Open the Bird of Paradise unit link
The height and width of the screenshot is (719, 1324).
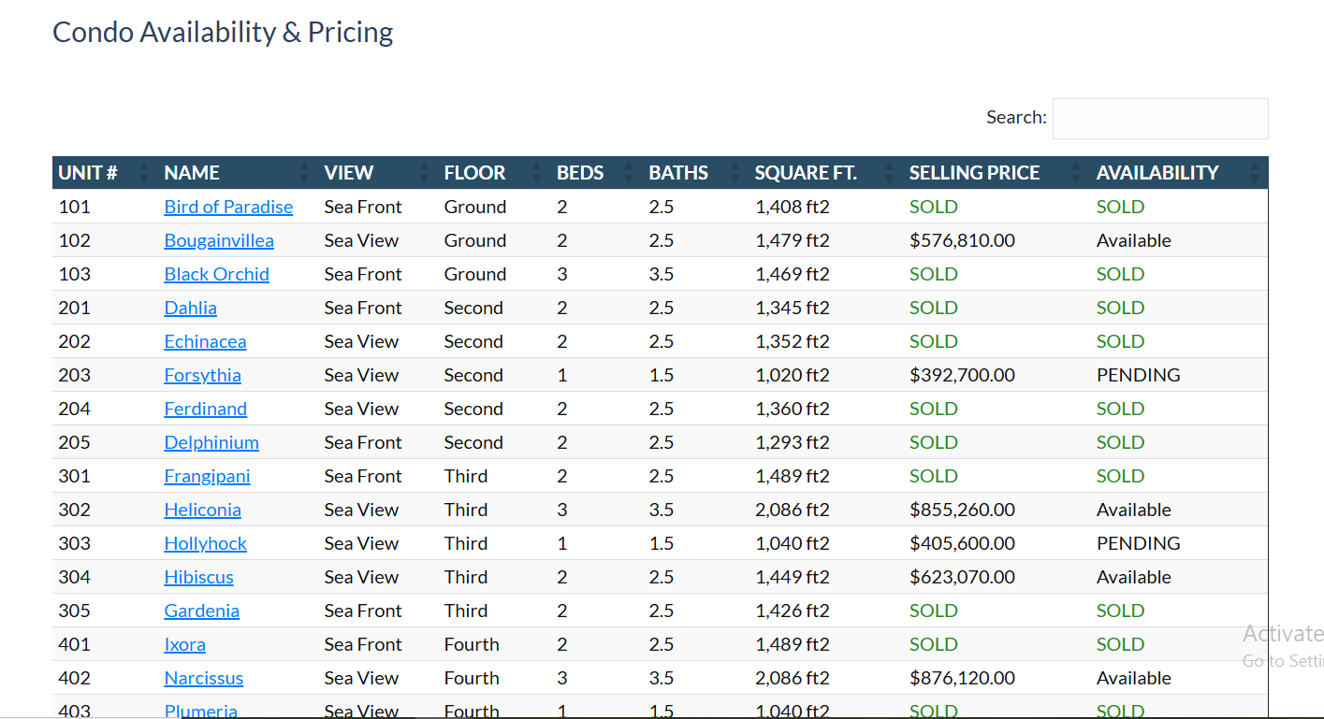coord(228,207)
